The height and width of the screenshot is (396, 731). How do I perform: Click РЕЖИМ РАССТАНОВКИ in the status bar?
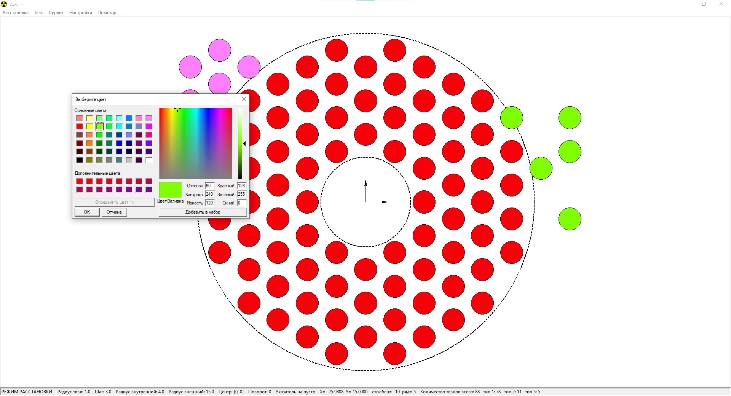pyautogui.click(x=27, y=392)
